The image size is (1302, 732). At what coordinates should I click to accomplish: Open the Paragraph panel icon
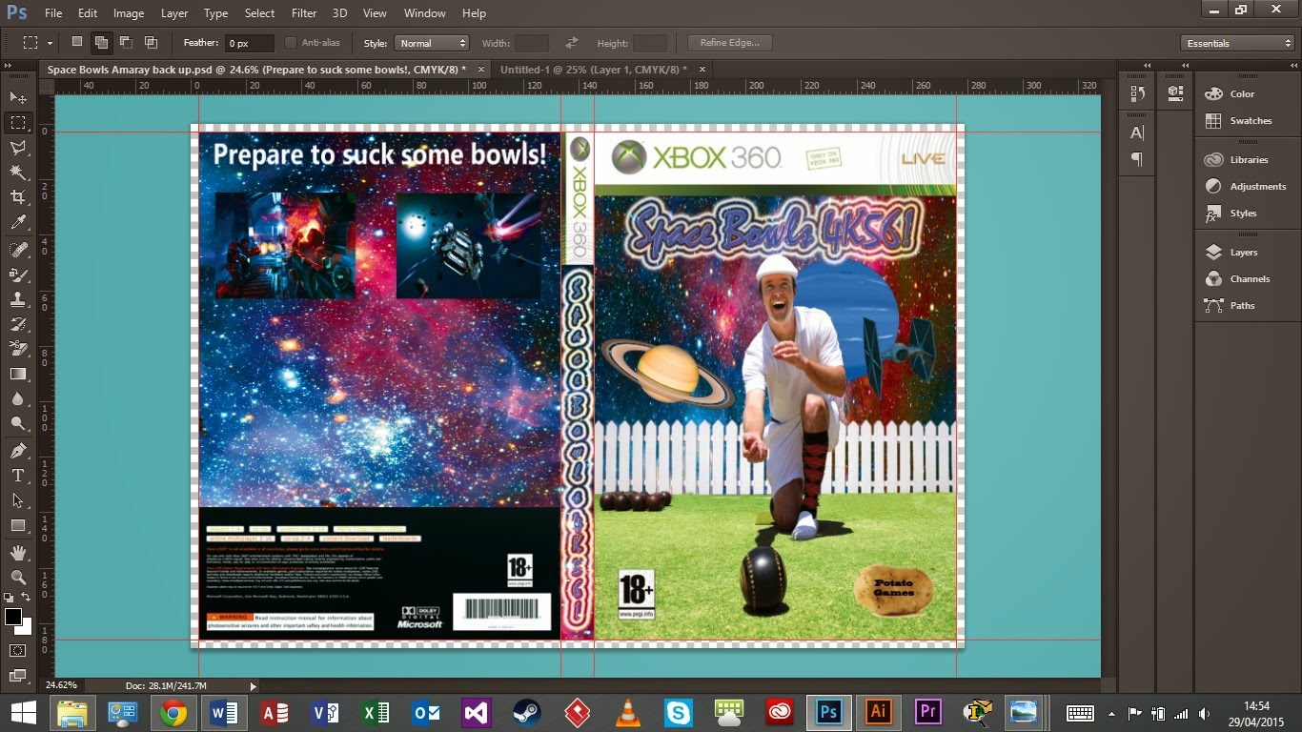[x=1137, y=159]
